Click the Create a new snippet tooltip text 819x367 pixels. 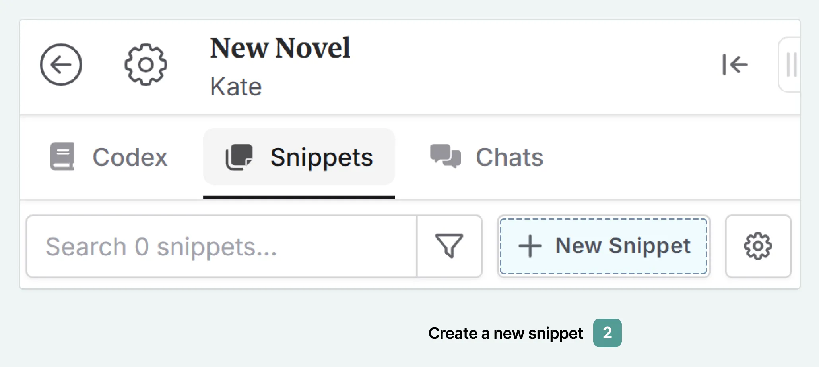[505, 333]
